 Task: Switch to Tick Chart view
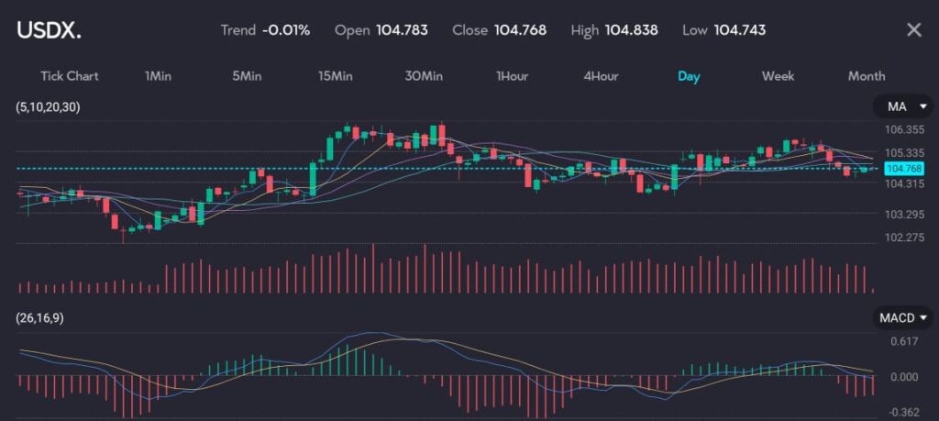[x=69, y=76]
